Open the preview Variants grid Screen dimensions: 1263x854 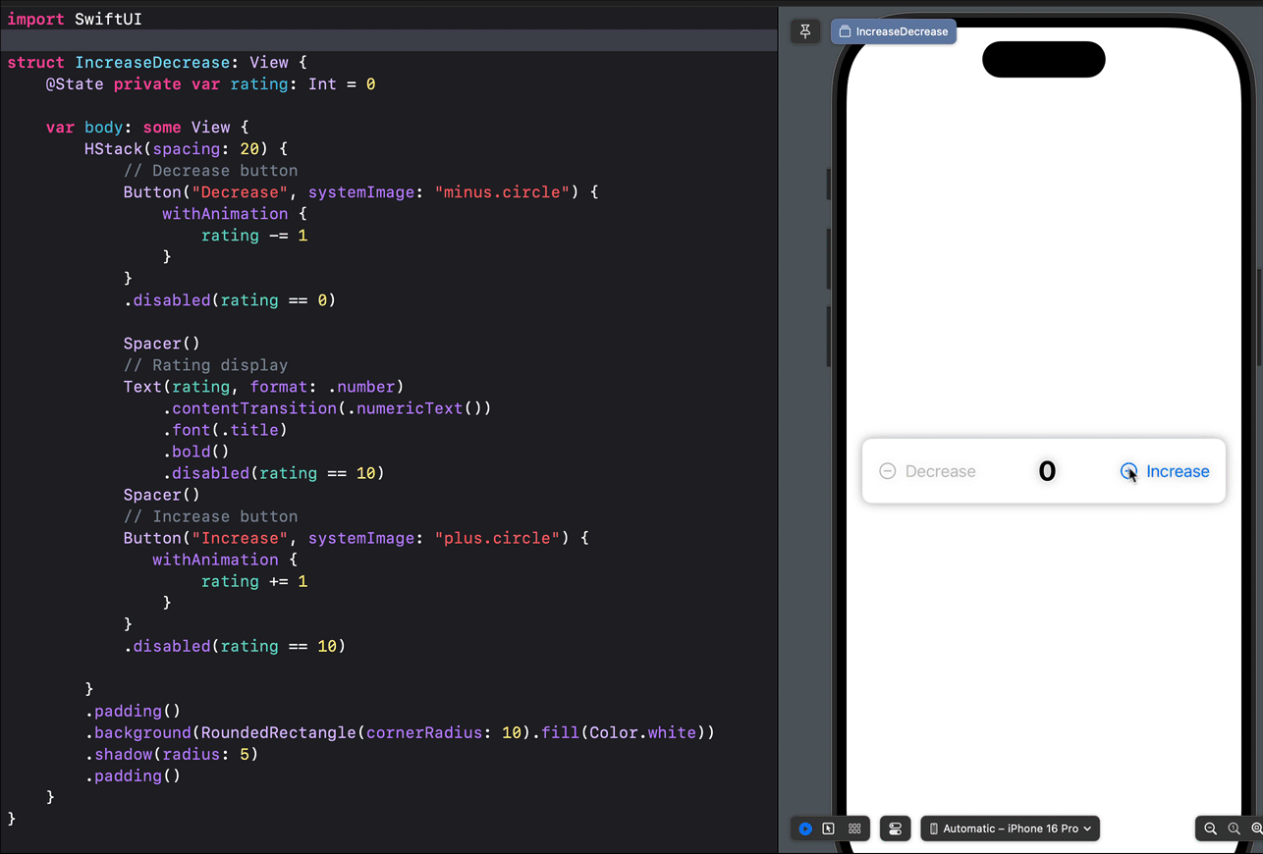pyautogui.click(x=854, y=828)
